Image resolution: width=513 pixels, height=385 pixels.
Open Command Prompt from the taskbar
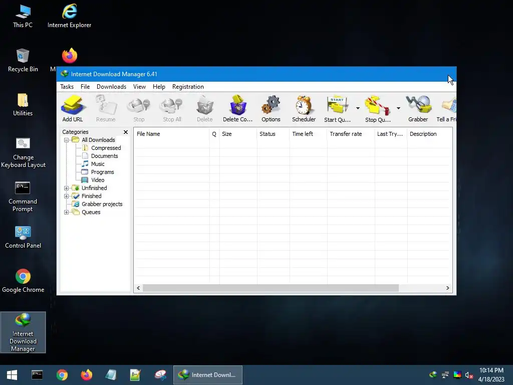point(37,375)
